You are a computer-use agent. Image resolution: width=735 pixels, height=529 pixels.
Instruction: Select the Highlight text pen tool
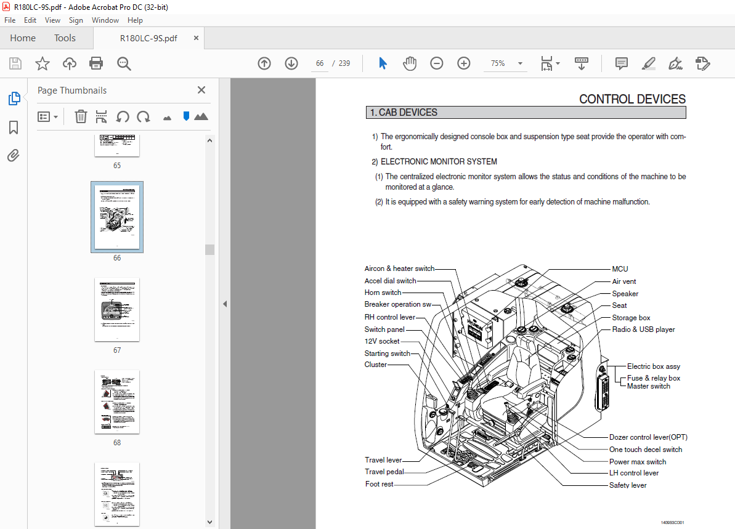pos(648,63)
